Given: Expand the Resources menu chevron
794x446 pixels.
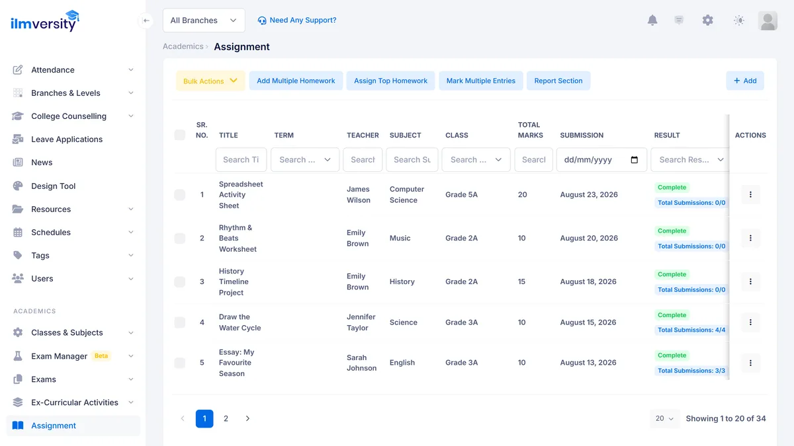Looking at the screenshot, I should click(x=131, y=209).
